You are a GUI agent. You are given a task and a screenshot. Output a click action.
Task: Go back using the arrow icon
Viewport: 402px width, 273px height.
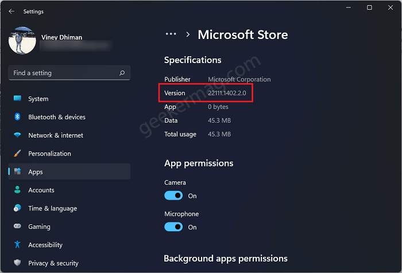pos(11,11)
